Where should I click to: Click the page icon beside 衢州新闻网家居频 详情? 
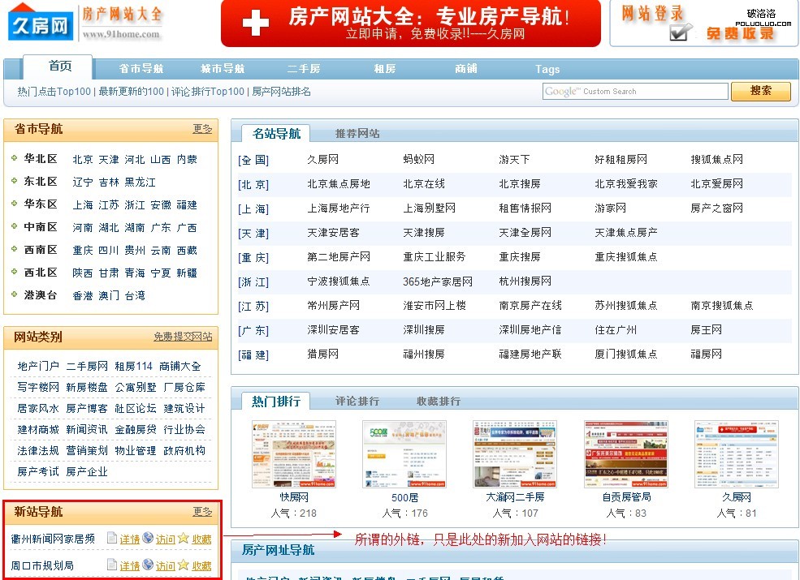click(112, 538)
